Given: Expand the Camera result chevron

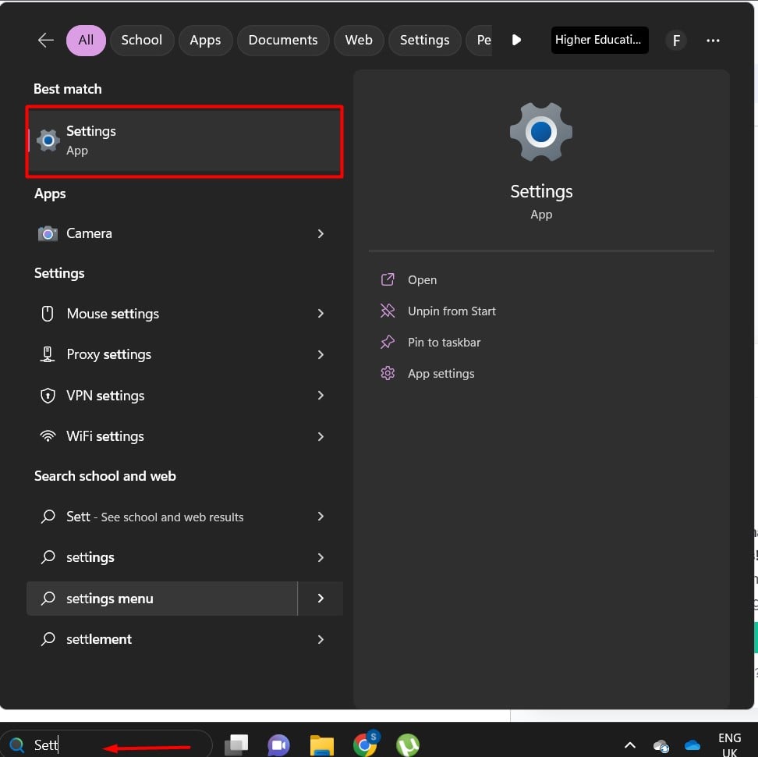Looking at the screenshot, I should (x=321, y=233).
